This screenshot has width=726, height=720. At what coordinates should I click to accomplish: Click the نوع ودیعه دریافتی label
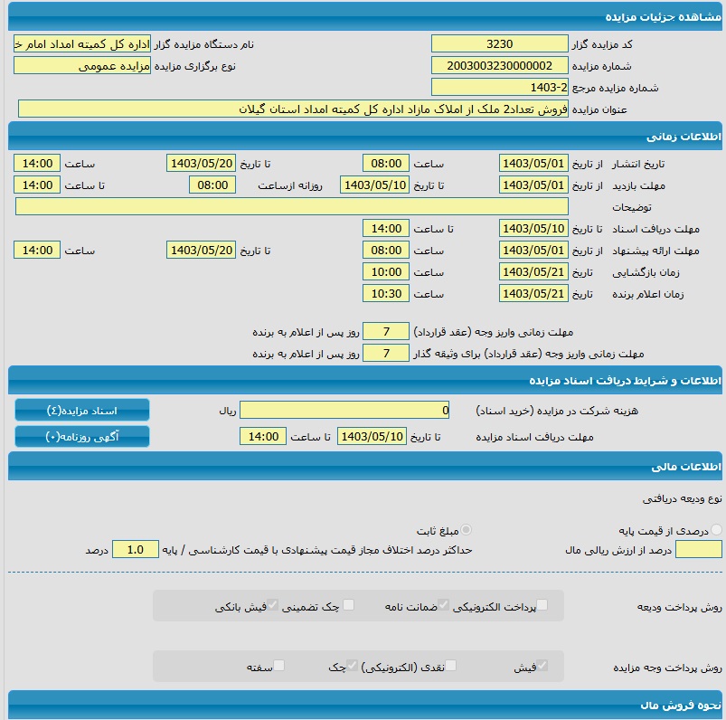[682, 498]
